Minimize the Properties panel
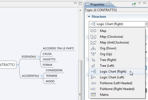 (145, 3)
